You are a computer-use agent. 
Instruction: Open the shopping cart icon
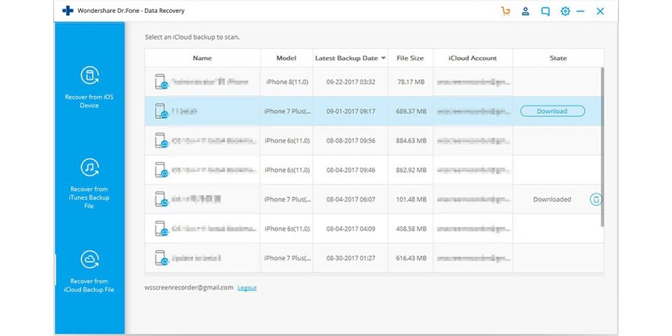pos(506,11)
